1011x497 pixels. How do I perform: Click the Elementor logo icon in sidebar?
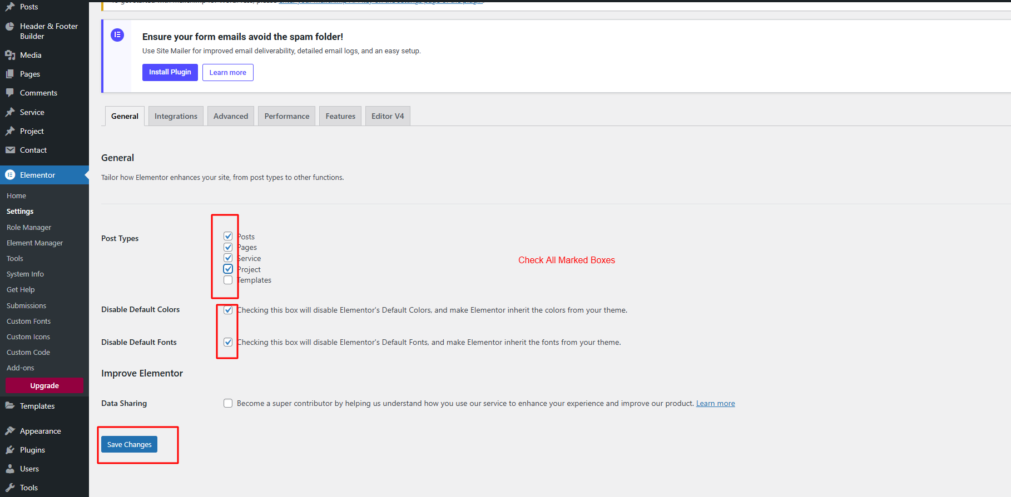click(10, 175)
